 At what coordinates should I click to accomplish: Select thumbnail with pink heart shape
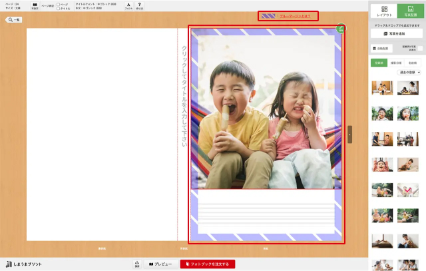pos(408,190)
